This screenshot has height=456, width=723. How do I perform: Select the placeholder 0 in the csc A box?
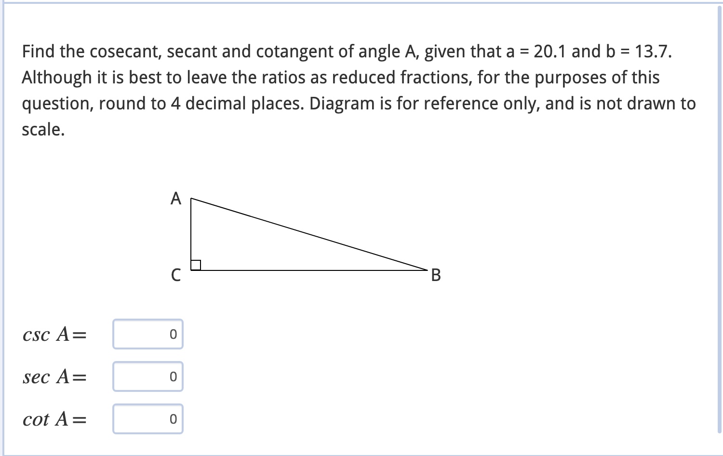[173, 335]
